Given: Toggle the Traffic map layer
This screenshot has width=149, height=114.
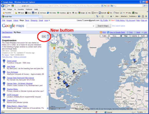Looking at the screenshot, I should click(x=104, y=36).
